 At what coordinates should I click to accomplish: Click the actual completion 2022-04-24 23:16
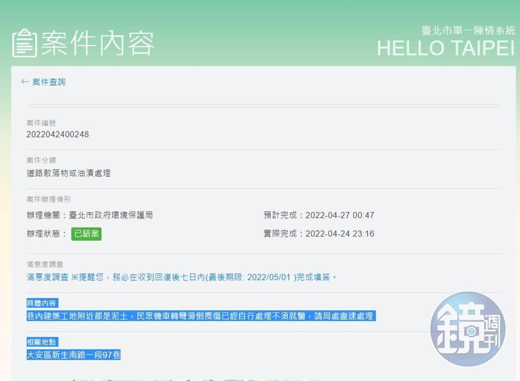(339, 234)
